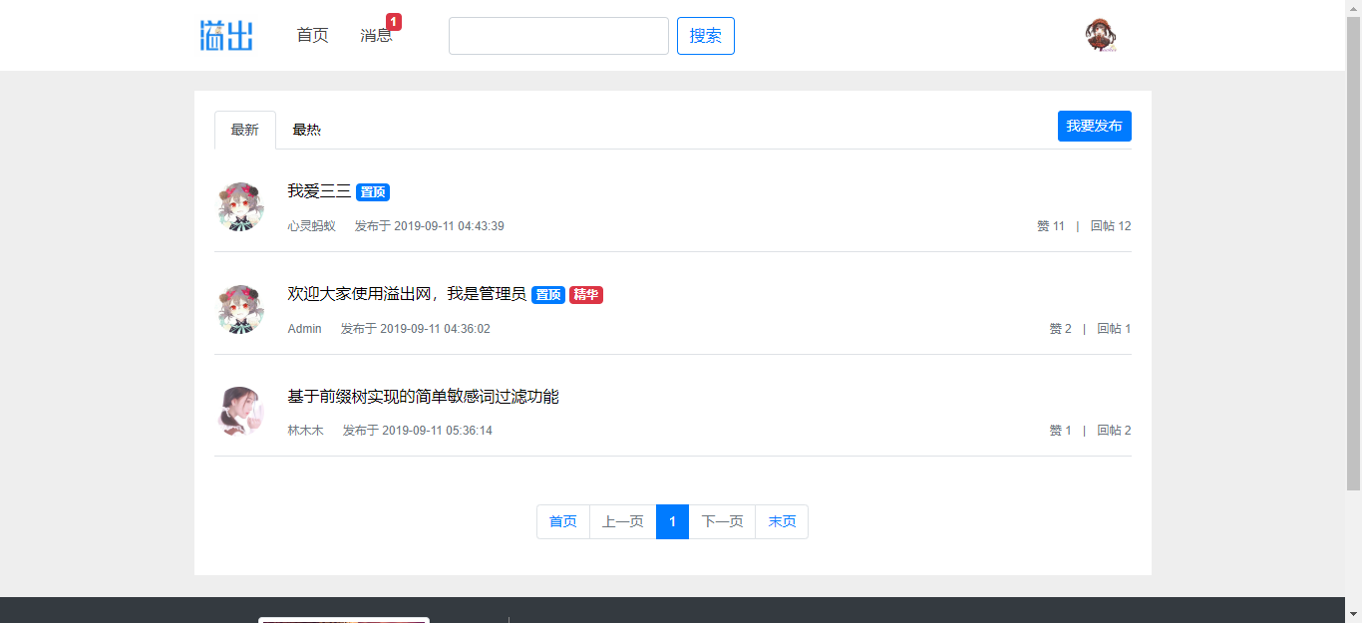The image size is (1362, 623).
Task: Open 林木木 author avatar
Action: point(240,411)
